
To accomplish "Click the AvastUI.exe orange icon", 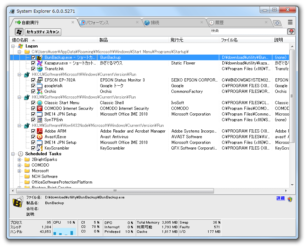I will coord(40,137).
